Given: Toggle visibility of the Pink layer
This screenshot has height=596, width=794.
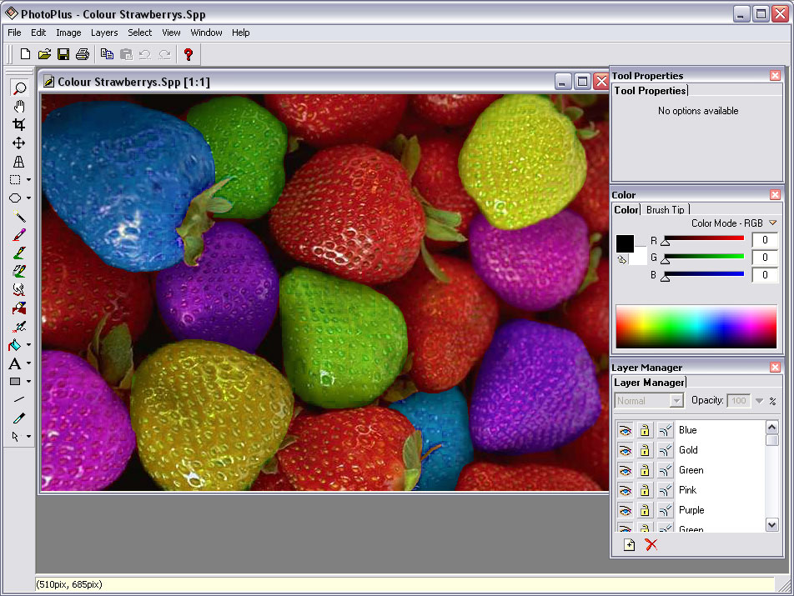Looking at the screenshot, I should click(x=626, y=490).
